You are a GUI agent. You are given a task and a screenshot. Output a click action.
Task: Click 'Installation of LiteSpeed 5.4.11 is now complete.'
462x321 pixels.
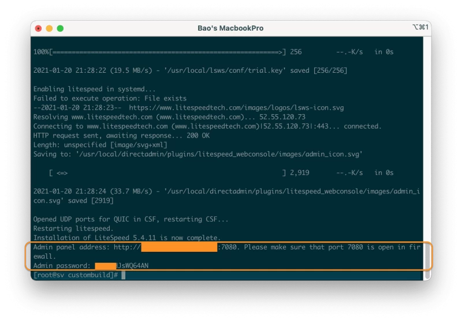pyautogui.click(x=127, y=238)
